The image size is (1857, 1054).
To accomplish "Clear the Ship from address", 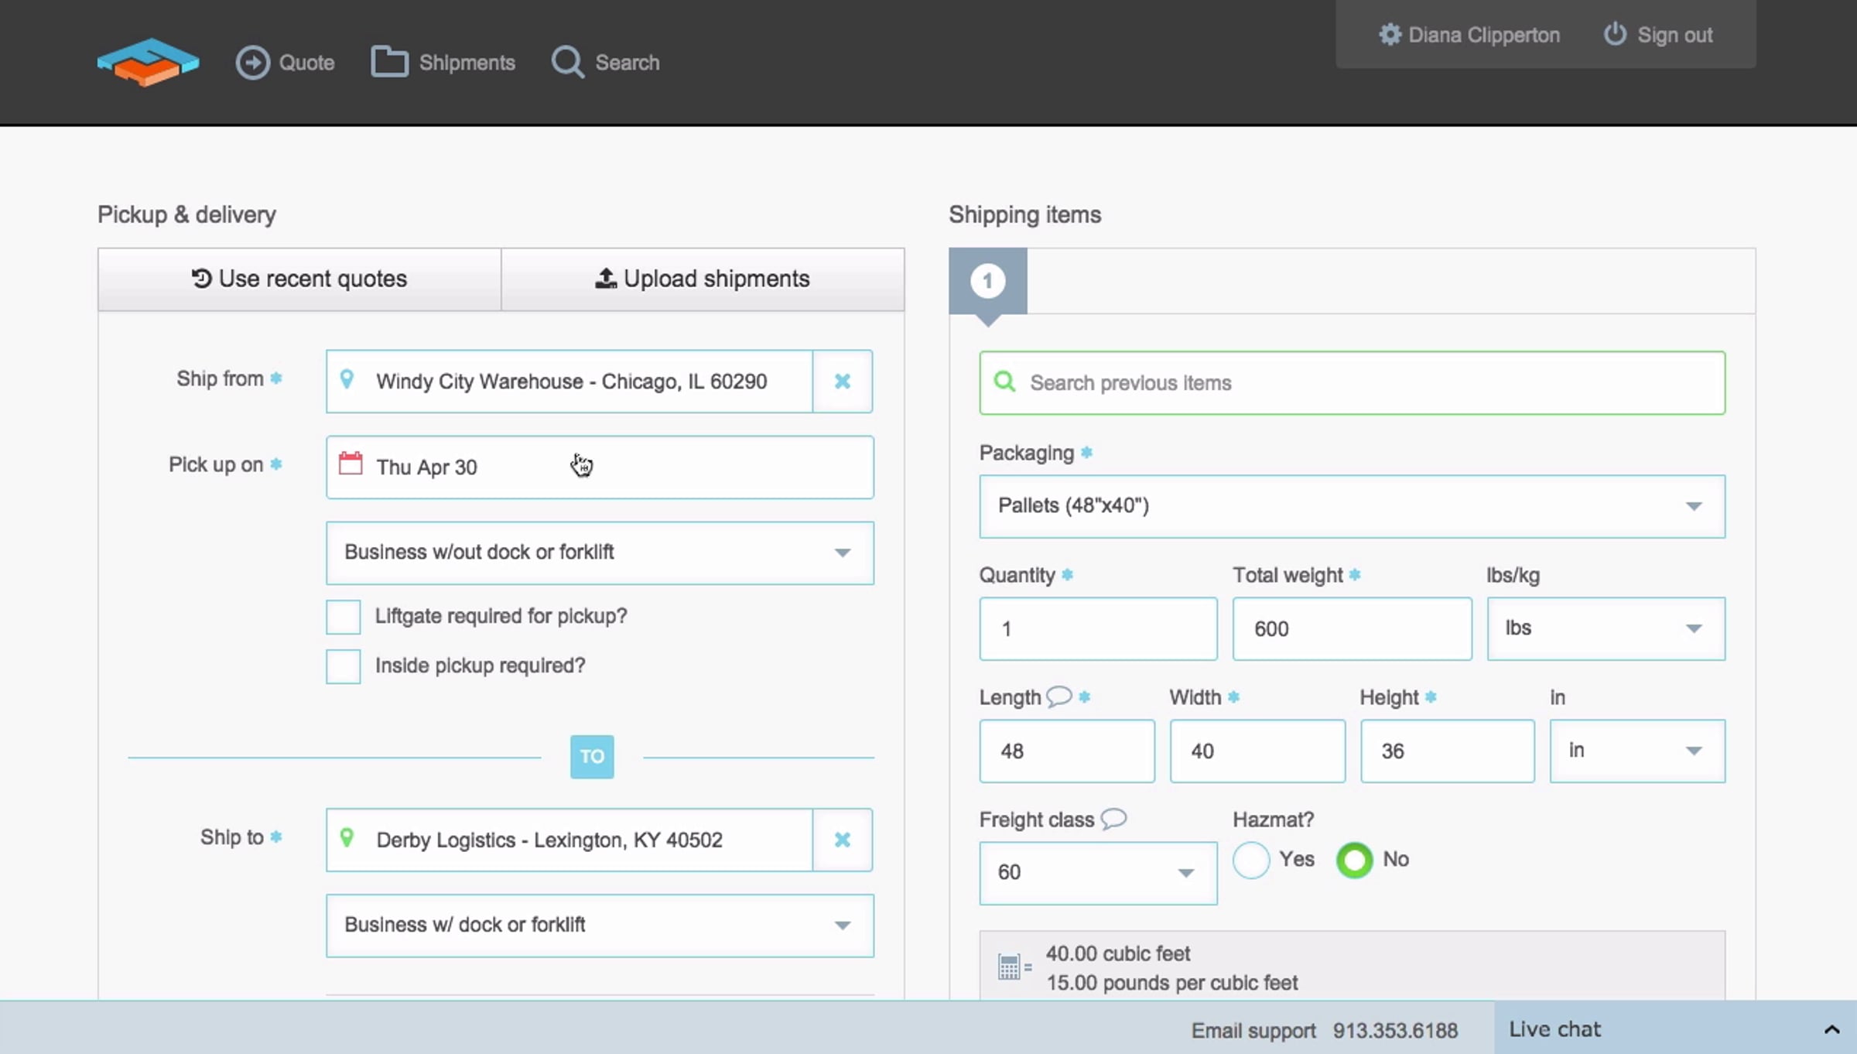I will [843, 382].
